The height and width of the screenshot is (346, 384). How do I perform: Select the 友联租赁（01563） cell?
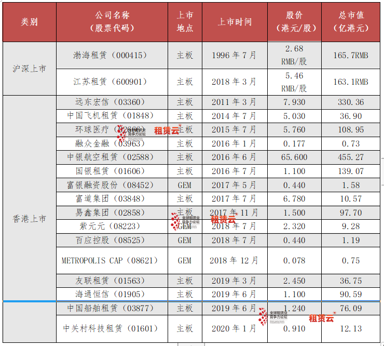[x=112, y=281]
